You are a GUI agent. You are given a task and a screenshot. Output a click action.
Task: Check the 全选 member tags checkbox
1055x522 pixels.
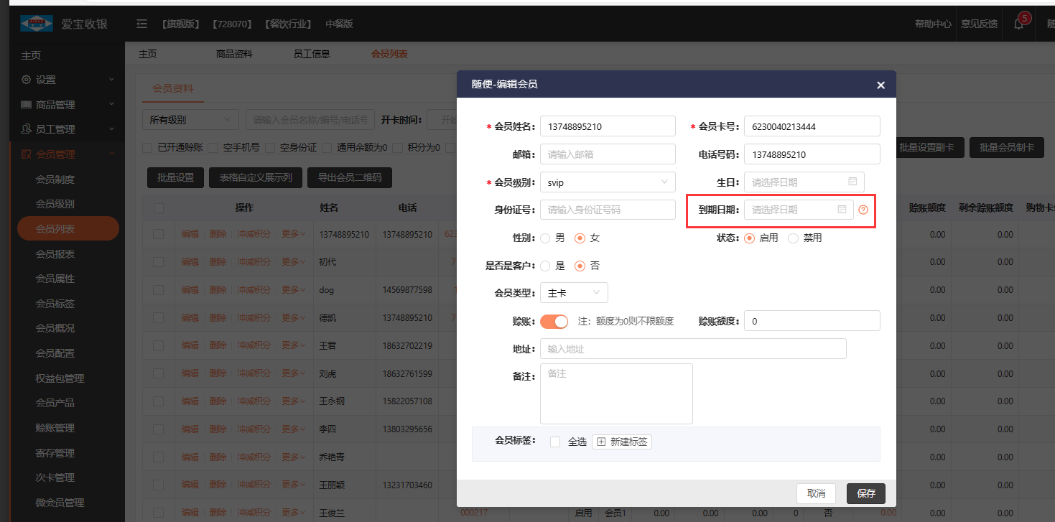click(x=555, y=442)
